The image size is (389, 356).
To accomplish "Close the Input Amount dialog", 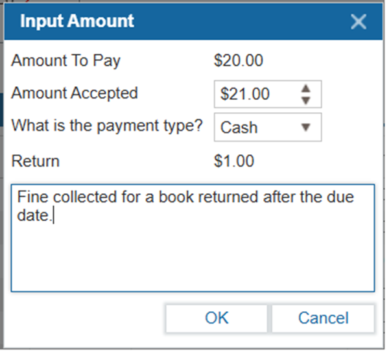I will 359,21.
